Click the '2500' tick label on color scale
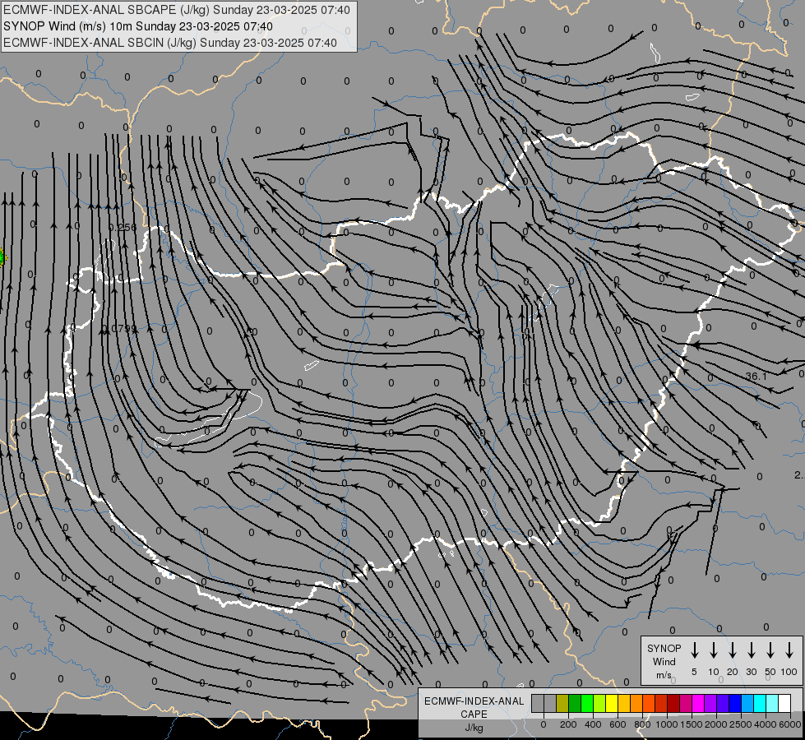Screen dimensions: 805x740 tap(741, 724)
